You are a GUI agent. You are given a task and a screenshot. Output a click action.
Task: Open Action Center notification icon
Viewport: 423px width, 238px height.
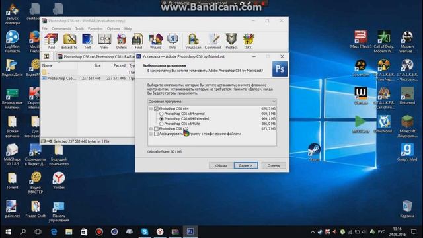coord(414,232)
